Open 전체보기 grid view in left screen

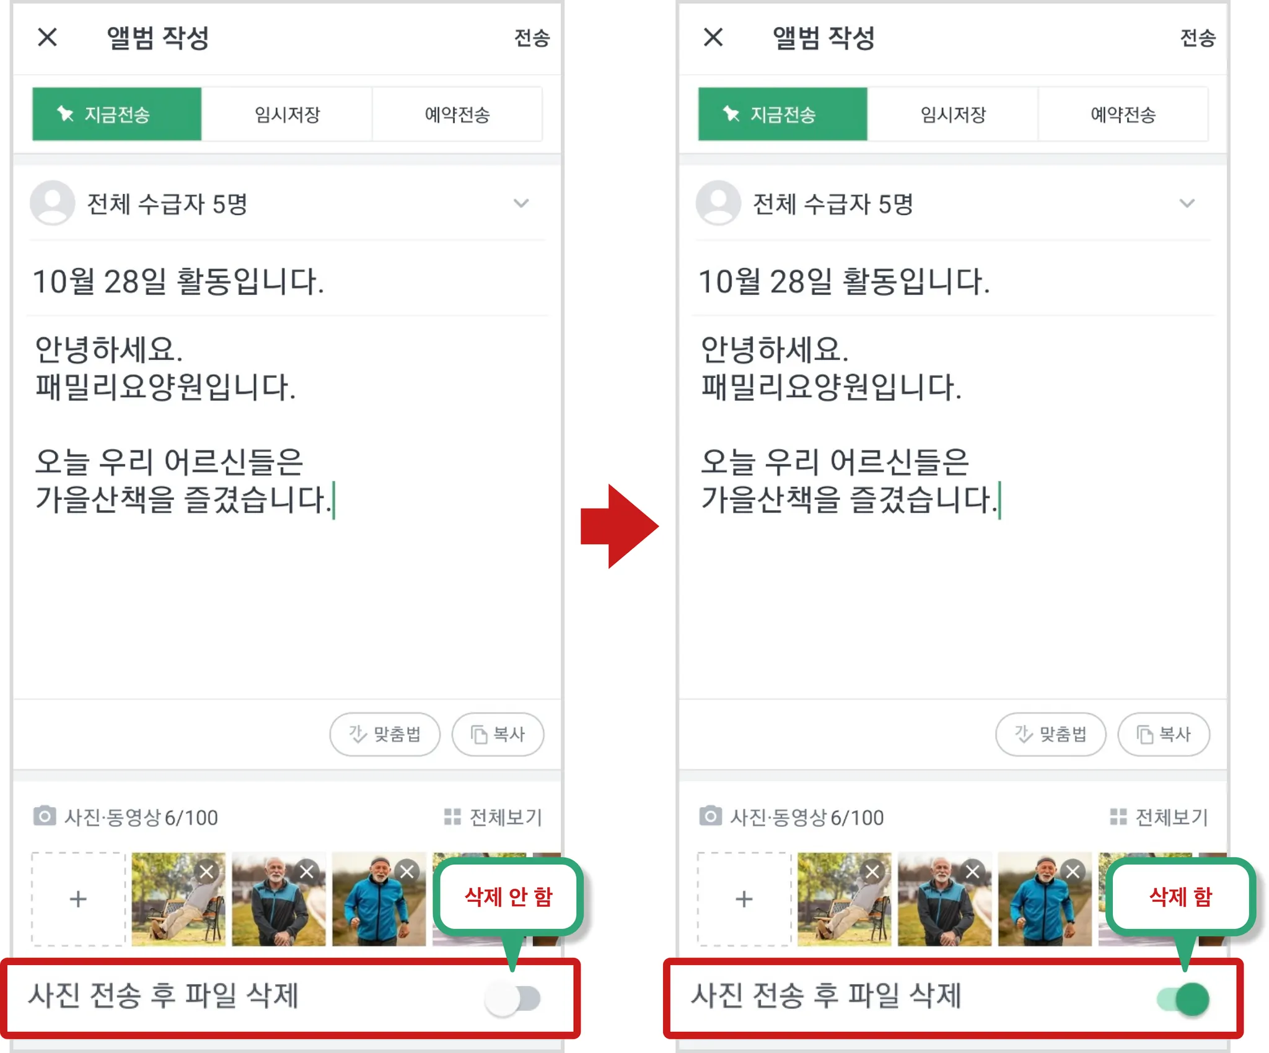point(493,817)
